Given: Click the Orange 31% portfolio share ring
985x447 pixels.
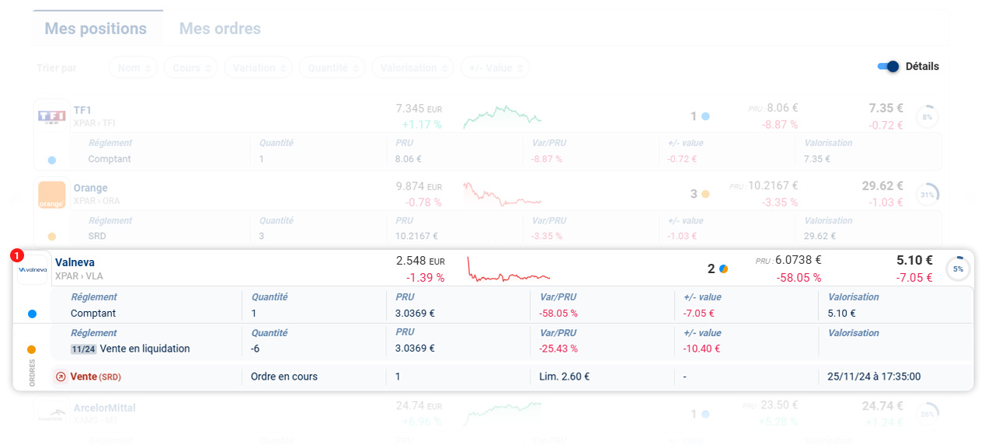Looking at the screenshot, I should coord(927,195).
